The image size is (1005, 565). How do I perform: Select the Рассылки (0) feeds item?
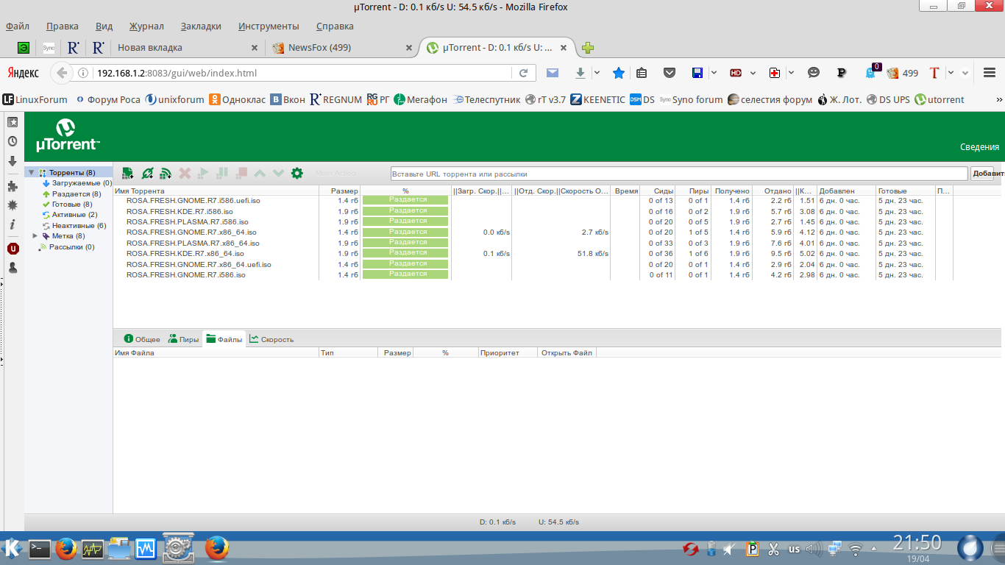[66, 247]
